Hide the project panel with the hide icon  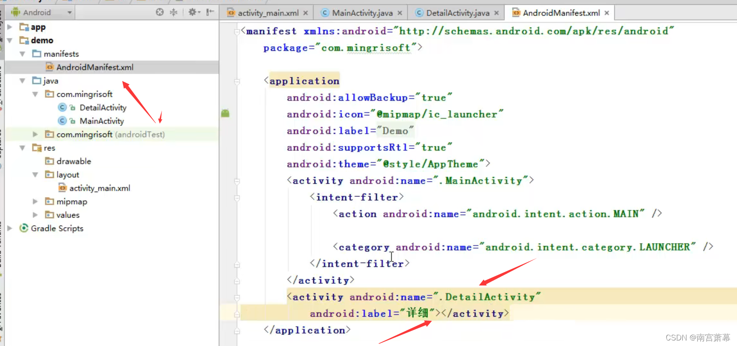click(x=210, y=12)
